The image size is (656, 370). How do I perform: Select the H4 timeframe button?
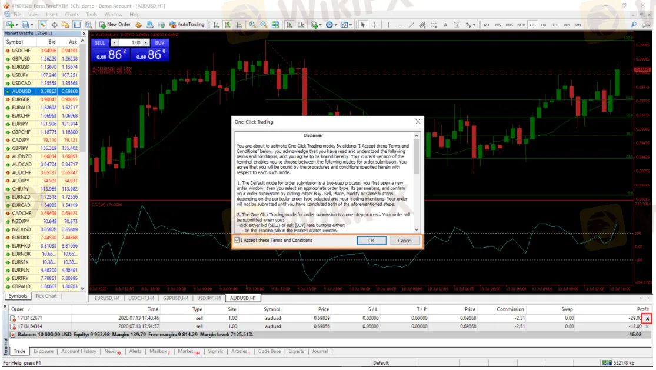point(544,25)
